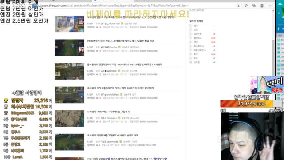
Task: Open the second broadcast thumbnail with red-haired streamer
Action: [70, 48]
